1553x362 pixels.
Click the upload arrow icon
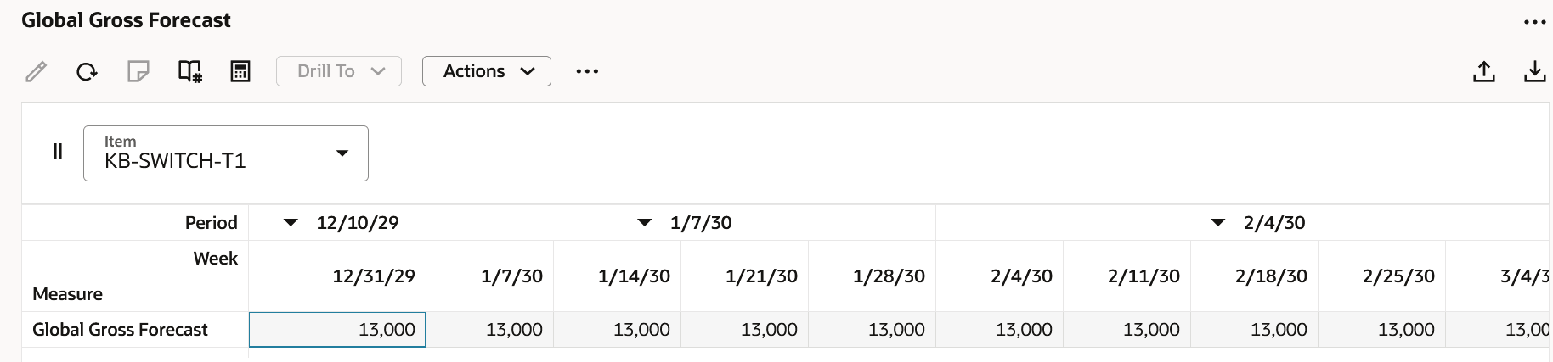(1484, 71)
